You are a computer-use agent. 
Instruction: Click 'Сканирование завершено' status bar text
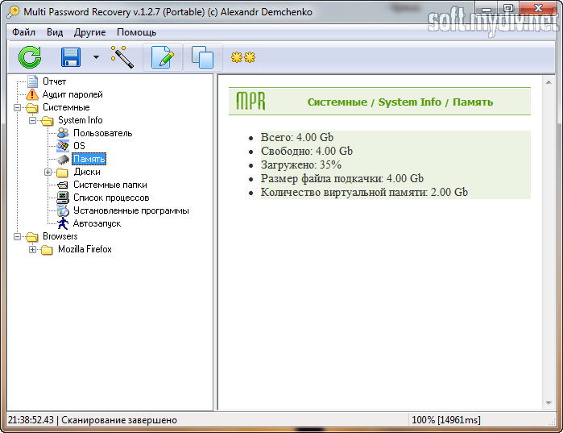click(x=119, y=420)
